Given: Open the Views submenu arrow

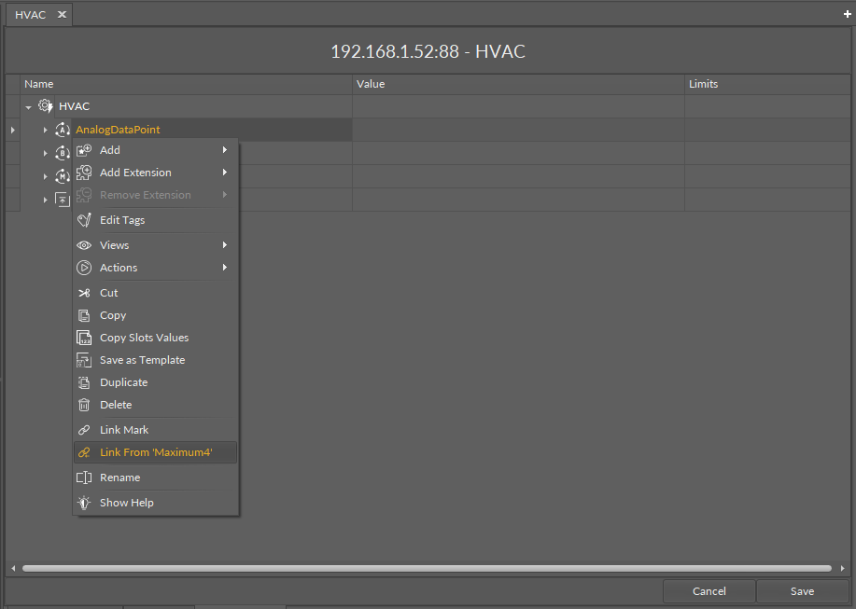Looking at the screenshot, I should 225,245.
